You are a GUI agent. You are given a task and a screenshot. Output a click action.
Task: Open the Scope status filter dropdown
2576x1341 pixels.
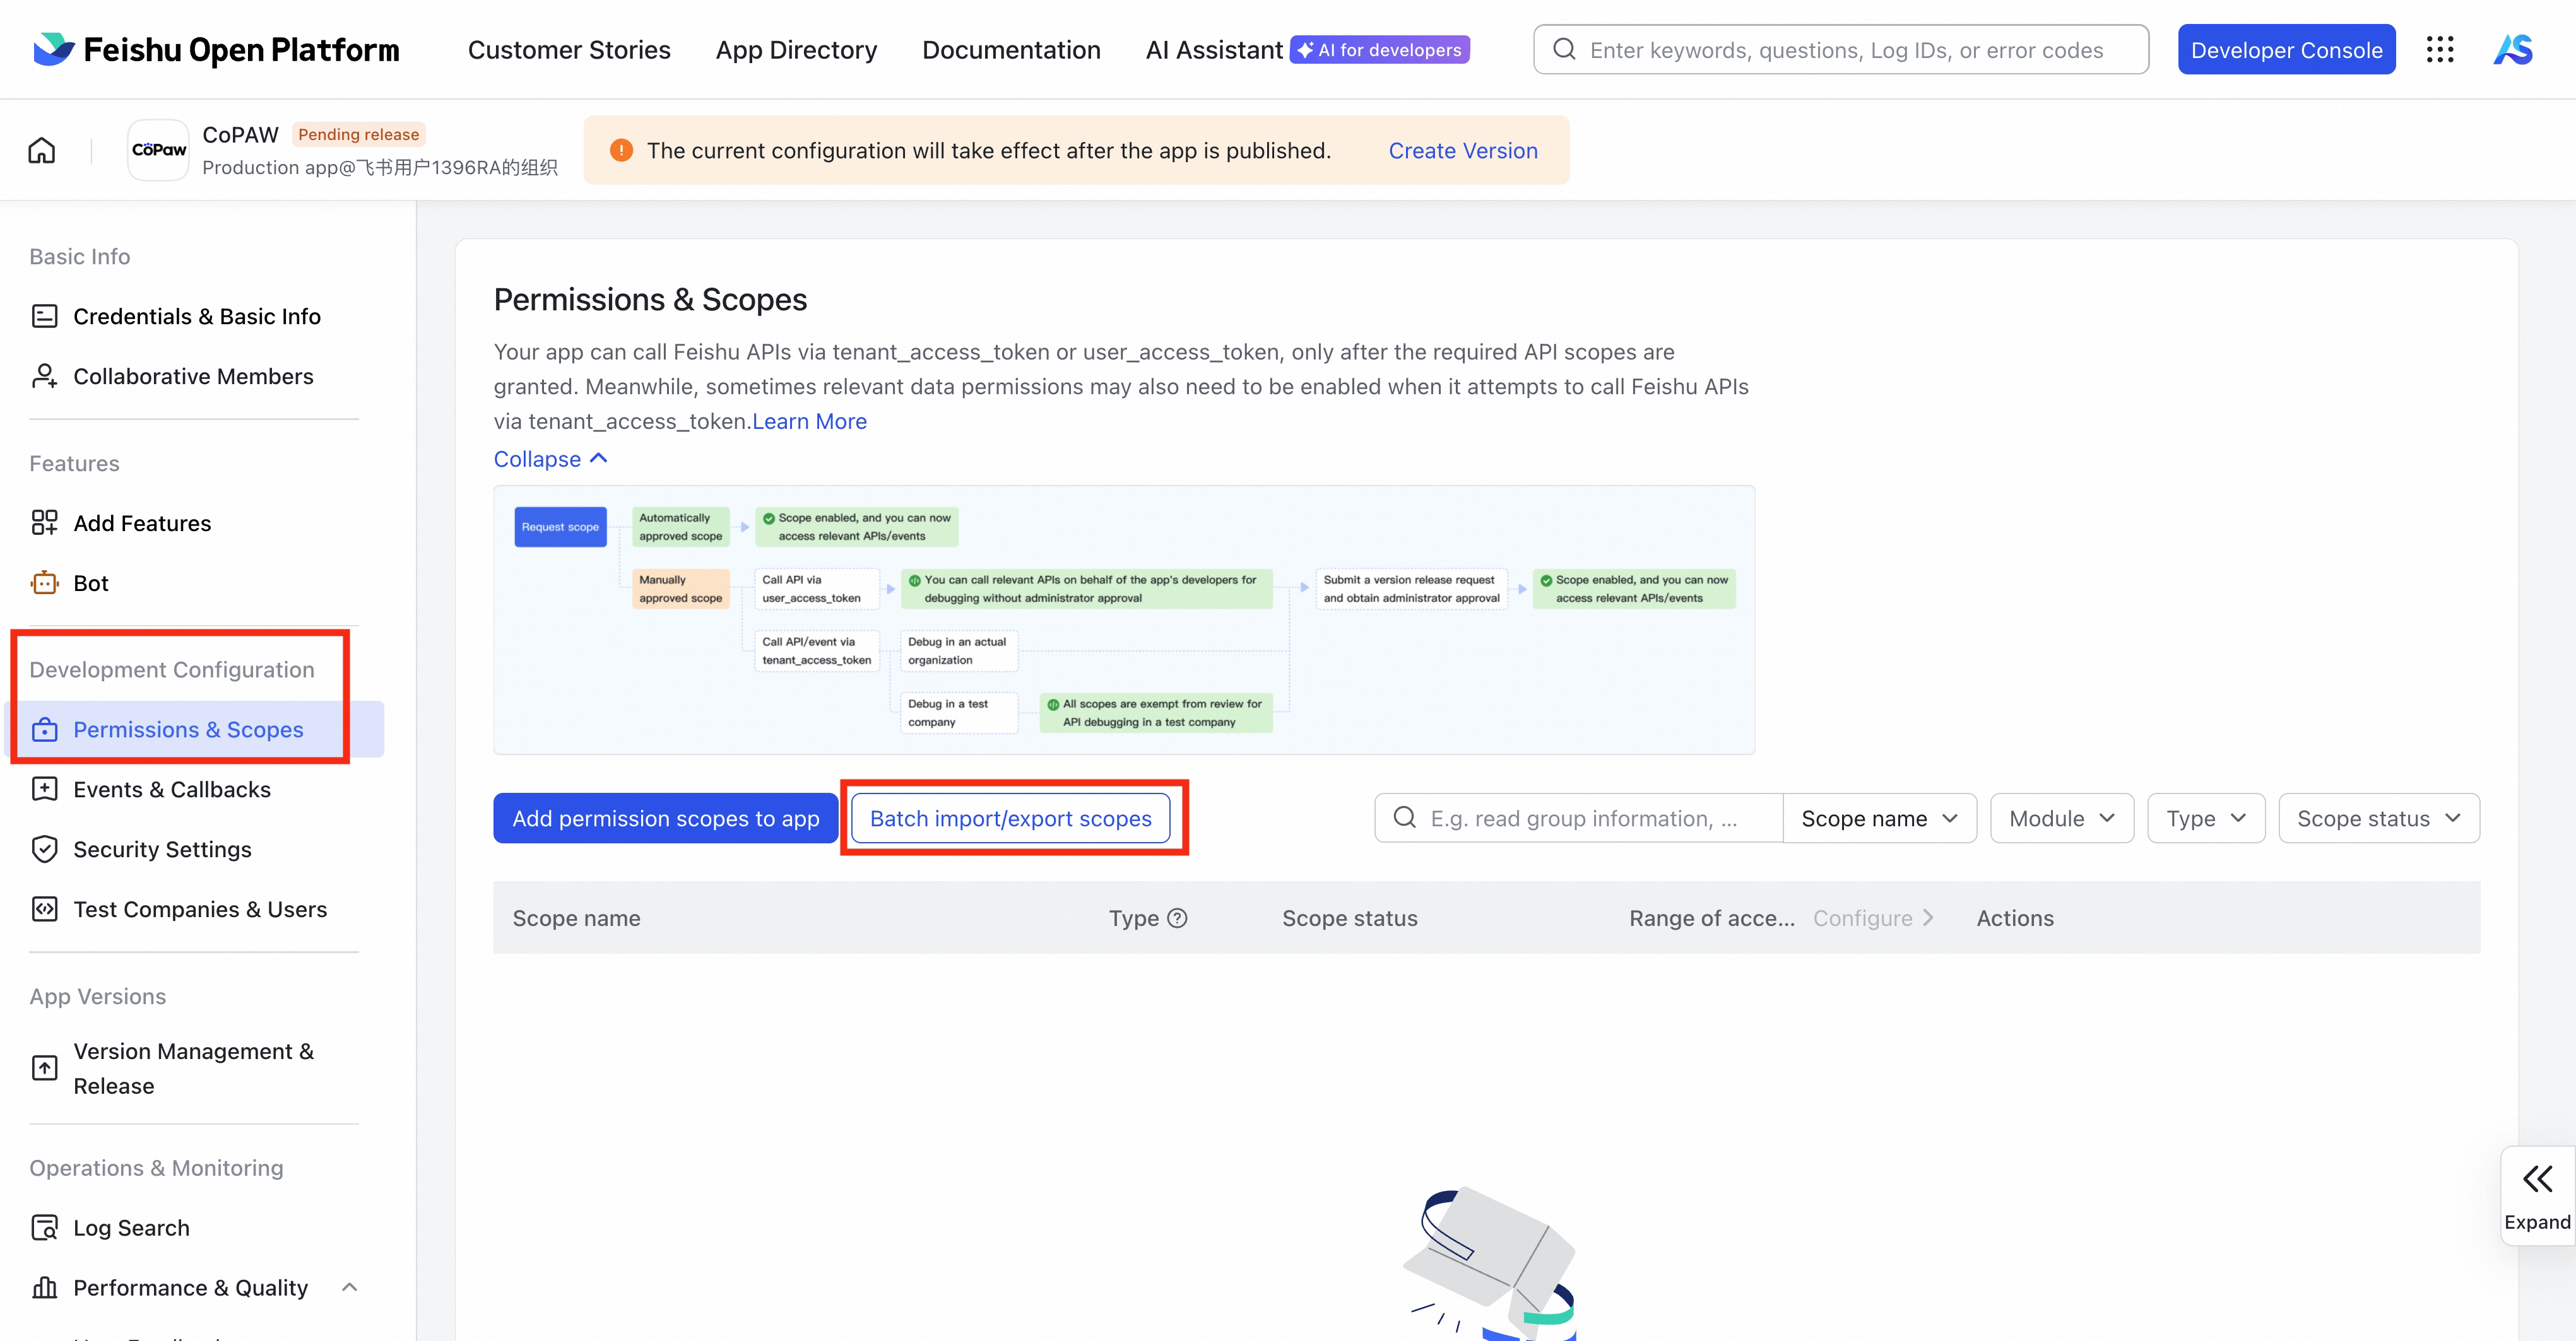(x=2378, y=818)
